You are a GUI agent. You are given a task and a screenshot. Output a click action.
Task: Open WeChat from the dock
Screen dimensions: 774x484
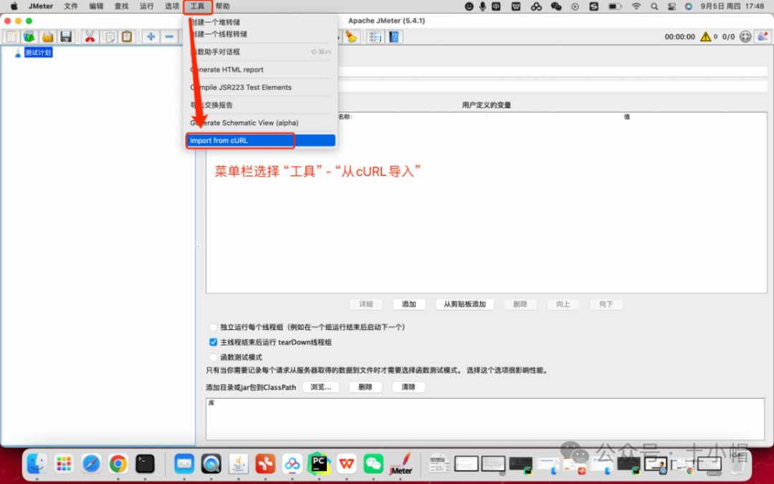(373, 464)
